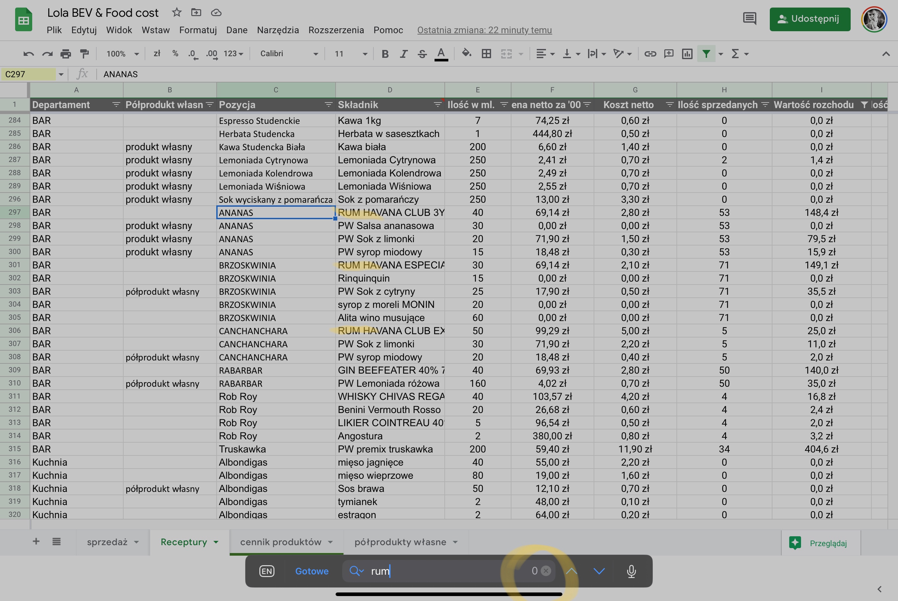Tap Gotowe in the search bar
This screenshot has height=601, width=898.
[x=312, y=571]
